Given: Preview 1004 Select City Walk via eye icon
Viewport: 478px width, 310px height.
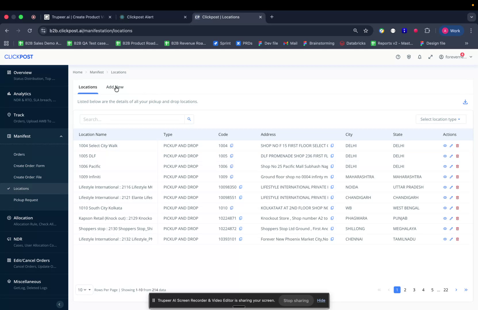Looking at the screenshot, I should [445, 146].
